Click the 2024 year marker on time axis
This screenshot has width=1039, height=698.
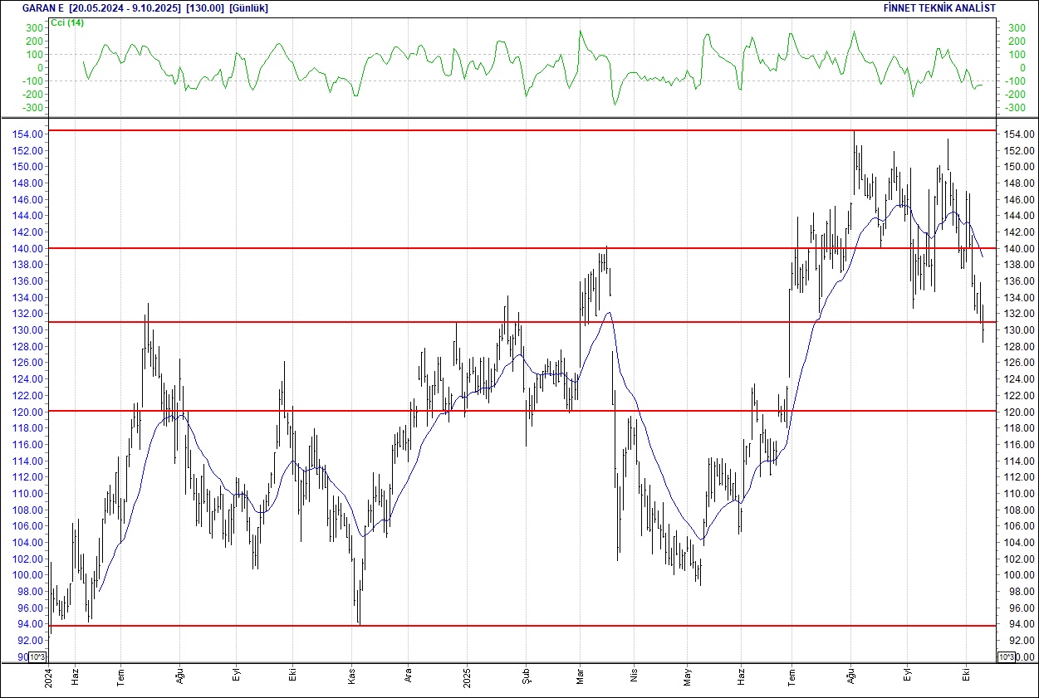point(48,678)
